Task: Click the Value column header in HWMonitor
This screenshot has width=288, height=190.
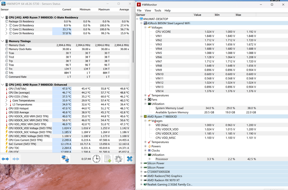Action: pyautogui.click(x=197, y=15)
